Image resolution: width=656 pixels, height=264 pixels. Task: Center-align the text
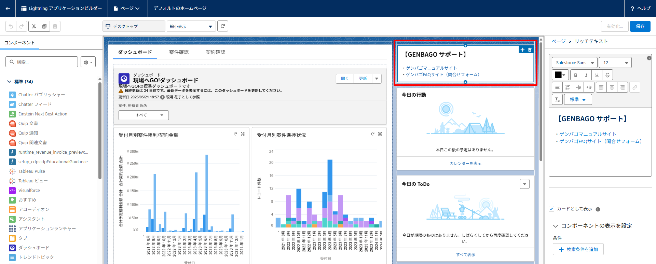tap(612, 87)
